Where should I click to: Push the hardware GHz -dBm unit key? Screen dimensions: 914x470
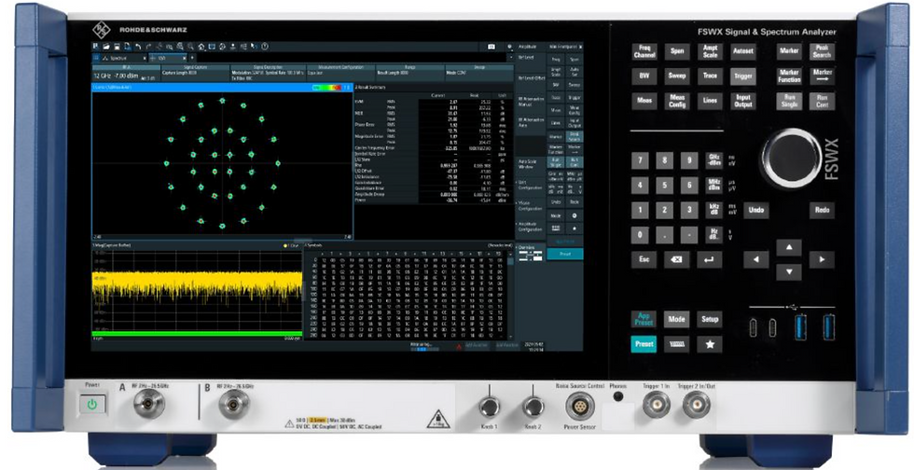click(x=714, y=160)
